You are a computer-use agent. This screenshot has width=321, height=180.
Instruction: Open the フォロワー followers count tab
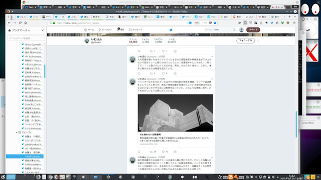[158, 40]
